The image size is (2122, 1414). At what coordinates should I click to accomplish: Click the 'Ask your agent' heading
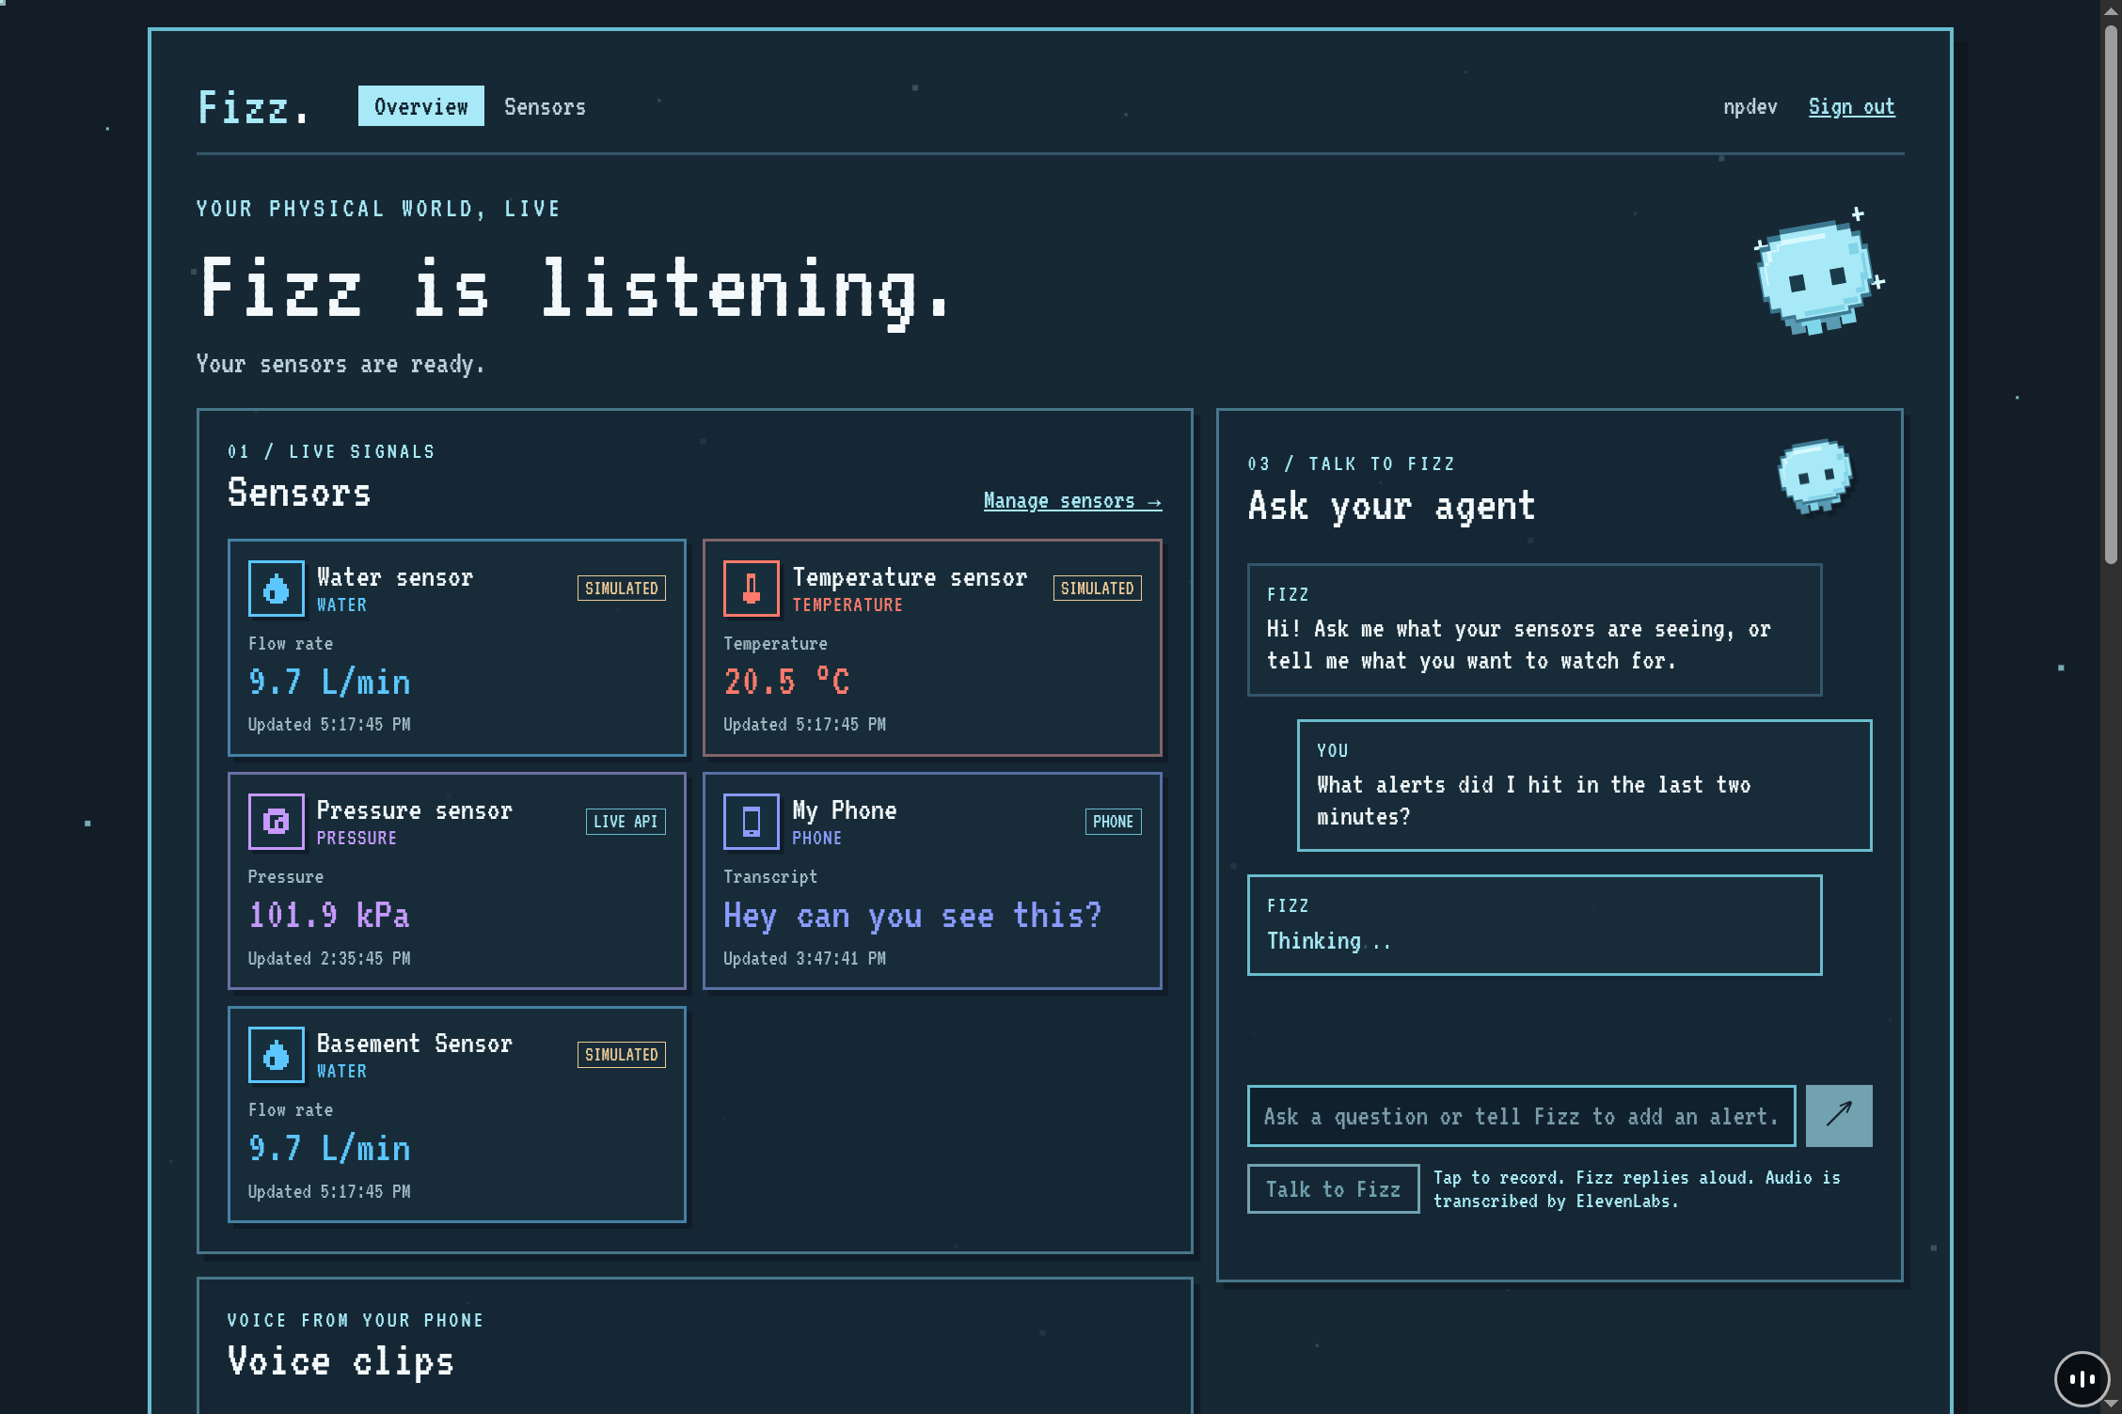(1391, 507)
